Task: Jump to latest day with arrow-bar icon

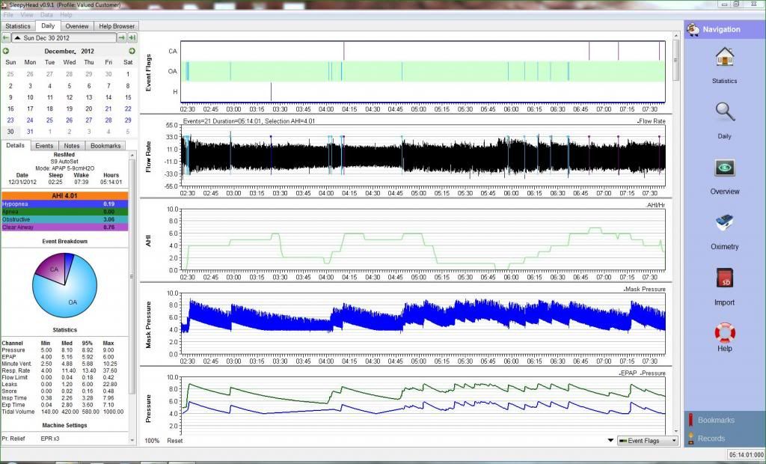Action: pyautogui.click(x=132, y=37)
